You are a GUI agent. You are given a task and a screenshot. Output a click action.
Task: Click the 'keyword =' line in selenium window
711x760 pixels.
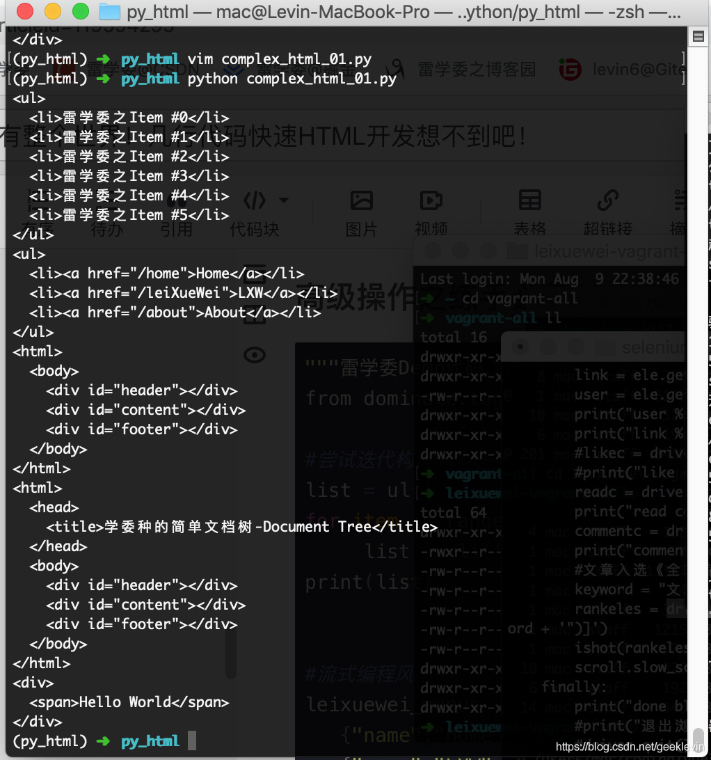pyautogui.click(x=629, y=589)
